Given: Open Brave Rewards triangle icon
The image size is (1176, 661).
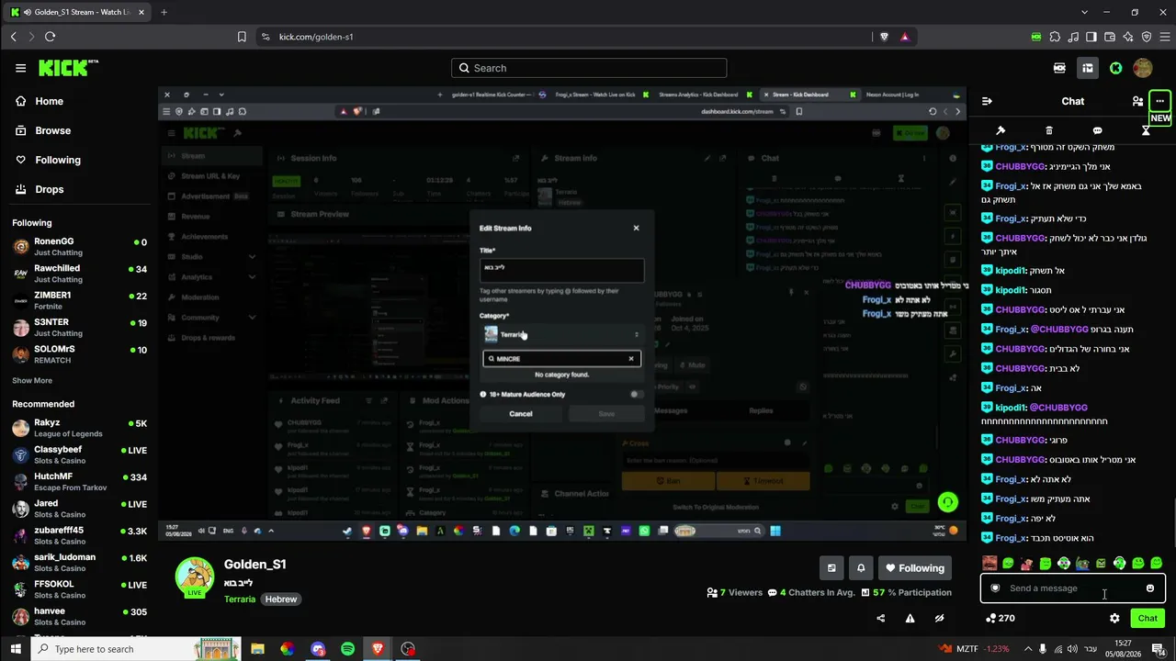Looking at the screenshot, I should pos(905,37).
